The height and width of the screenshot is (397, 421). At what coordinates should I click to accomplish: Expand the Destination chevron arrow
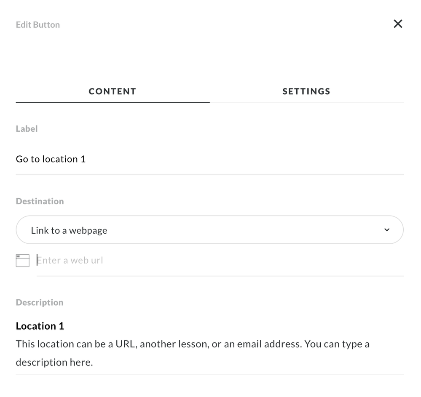pyautogui.click(x=387, y=230)
